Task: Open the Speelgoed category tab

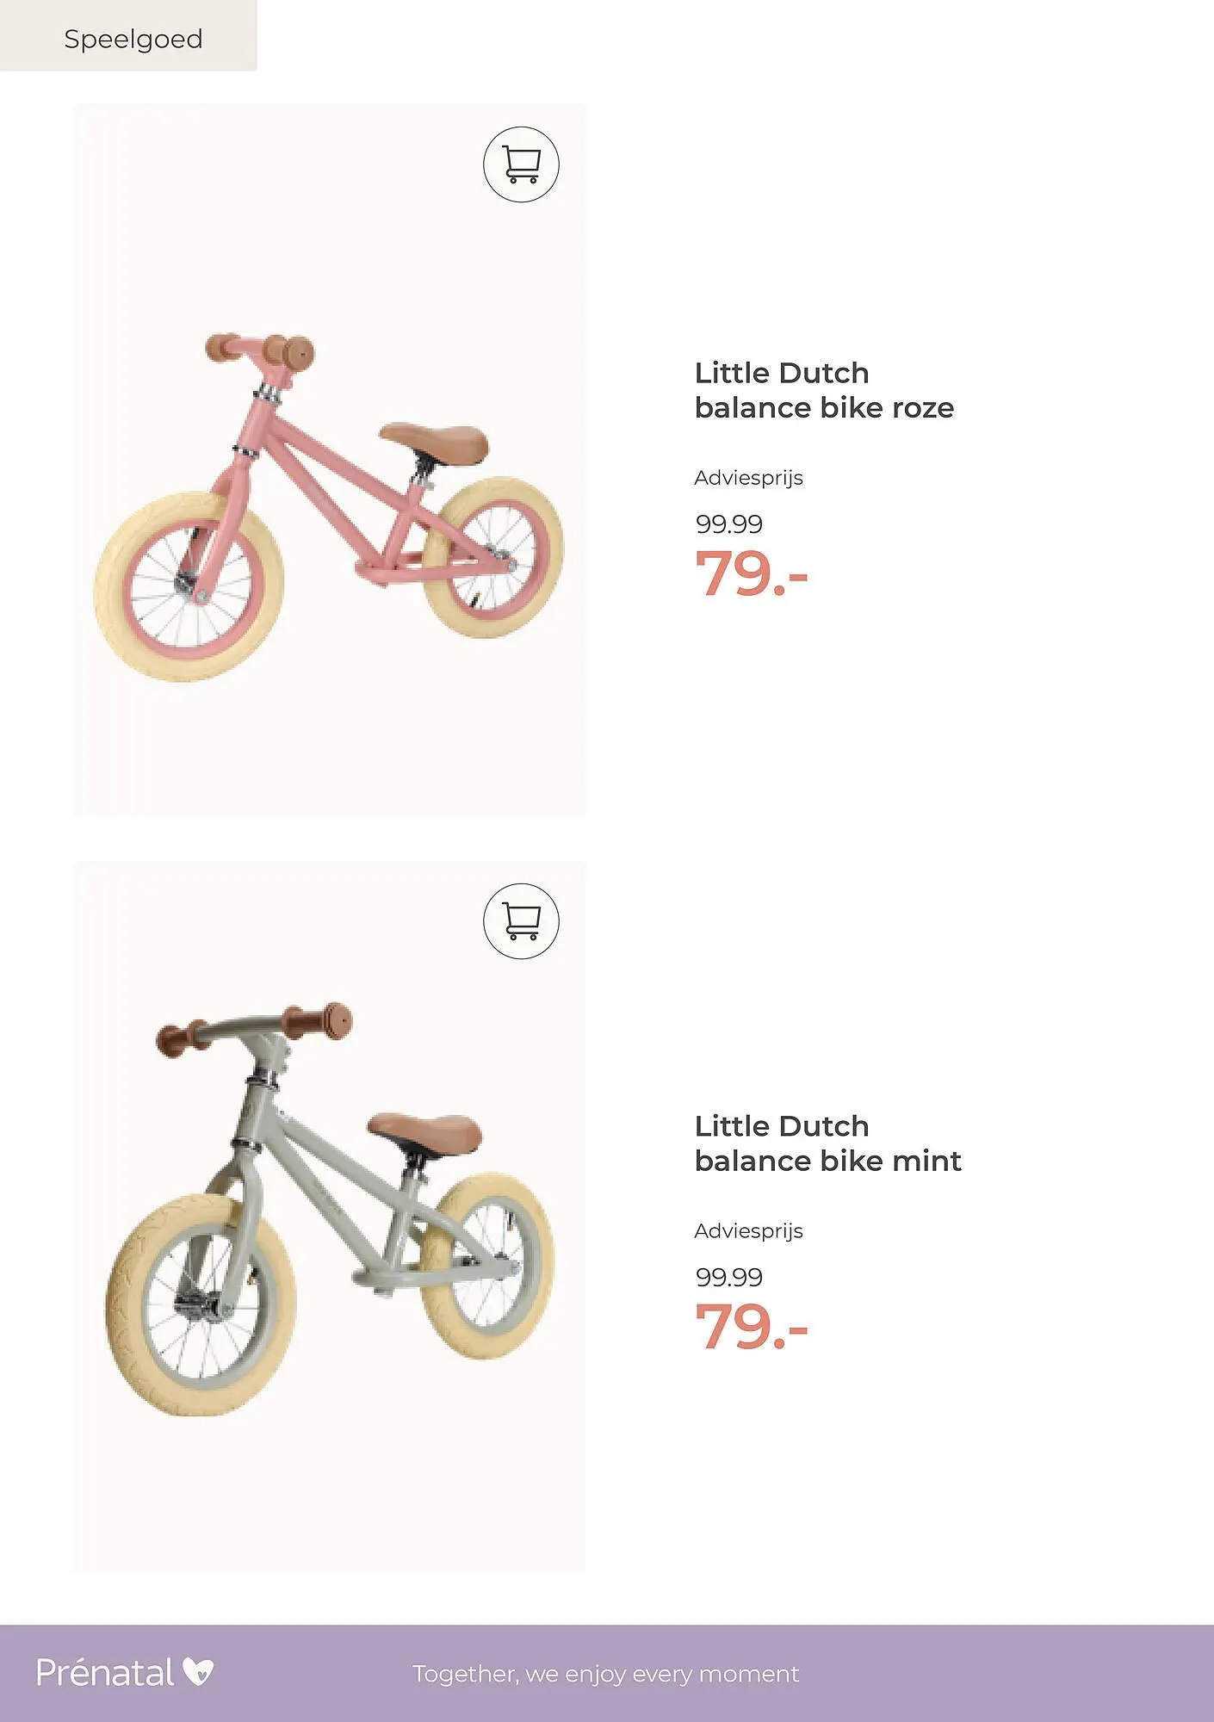Action: click(133, 39)
